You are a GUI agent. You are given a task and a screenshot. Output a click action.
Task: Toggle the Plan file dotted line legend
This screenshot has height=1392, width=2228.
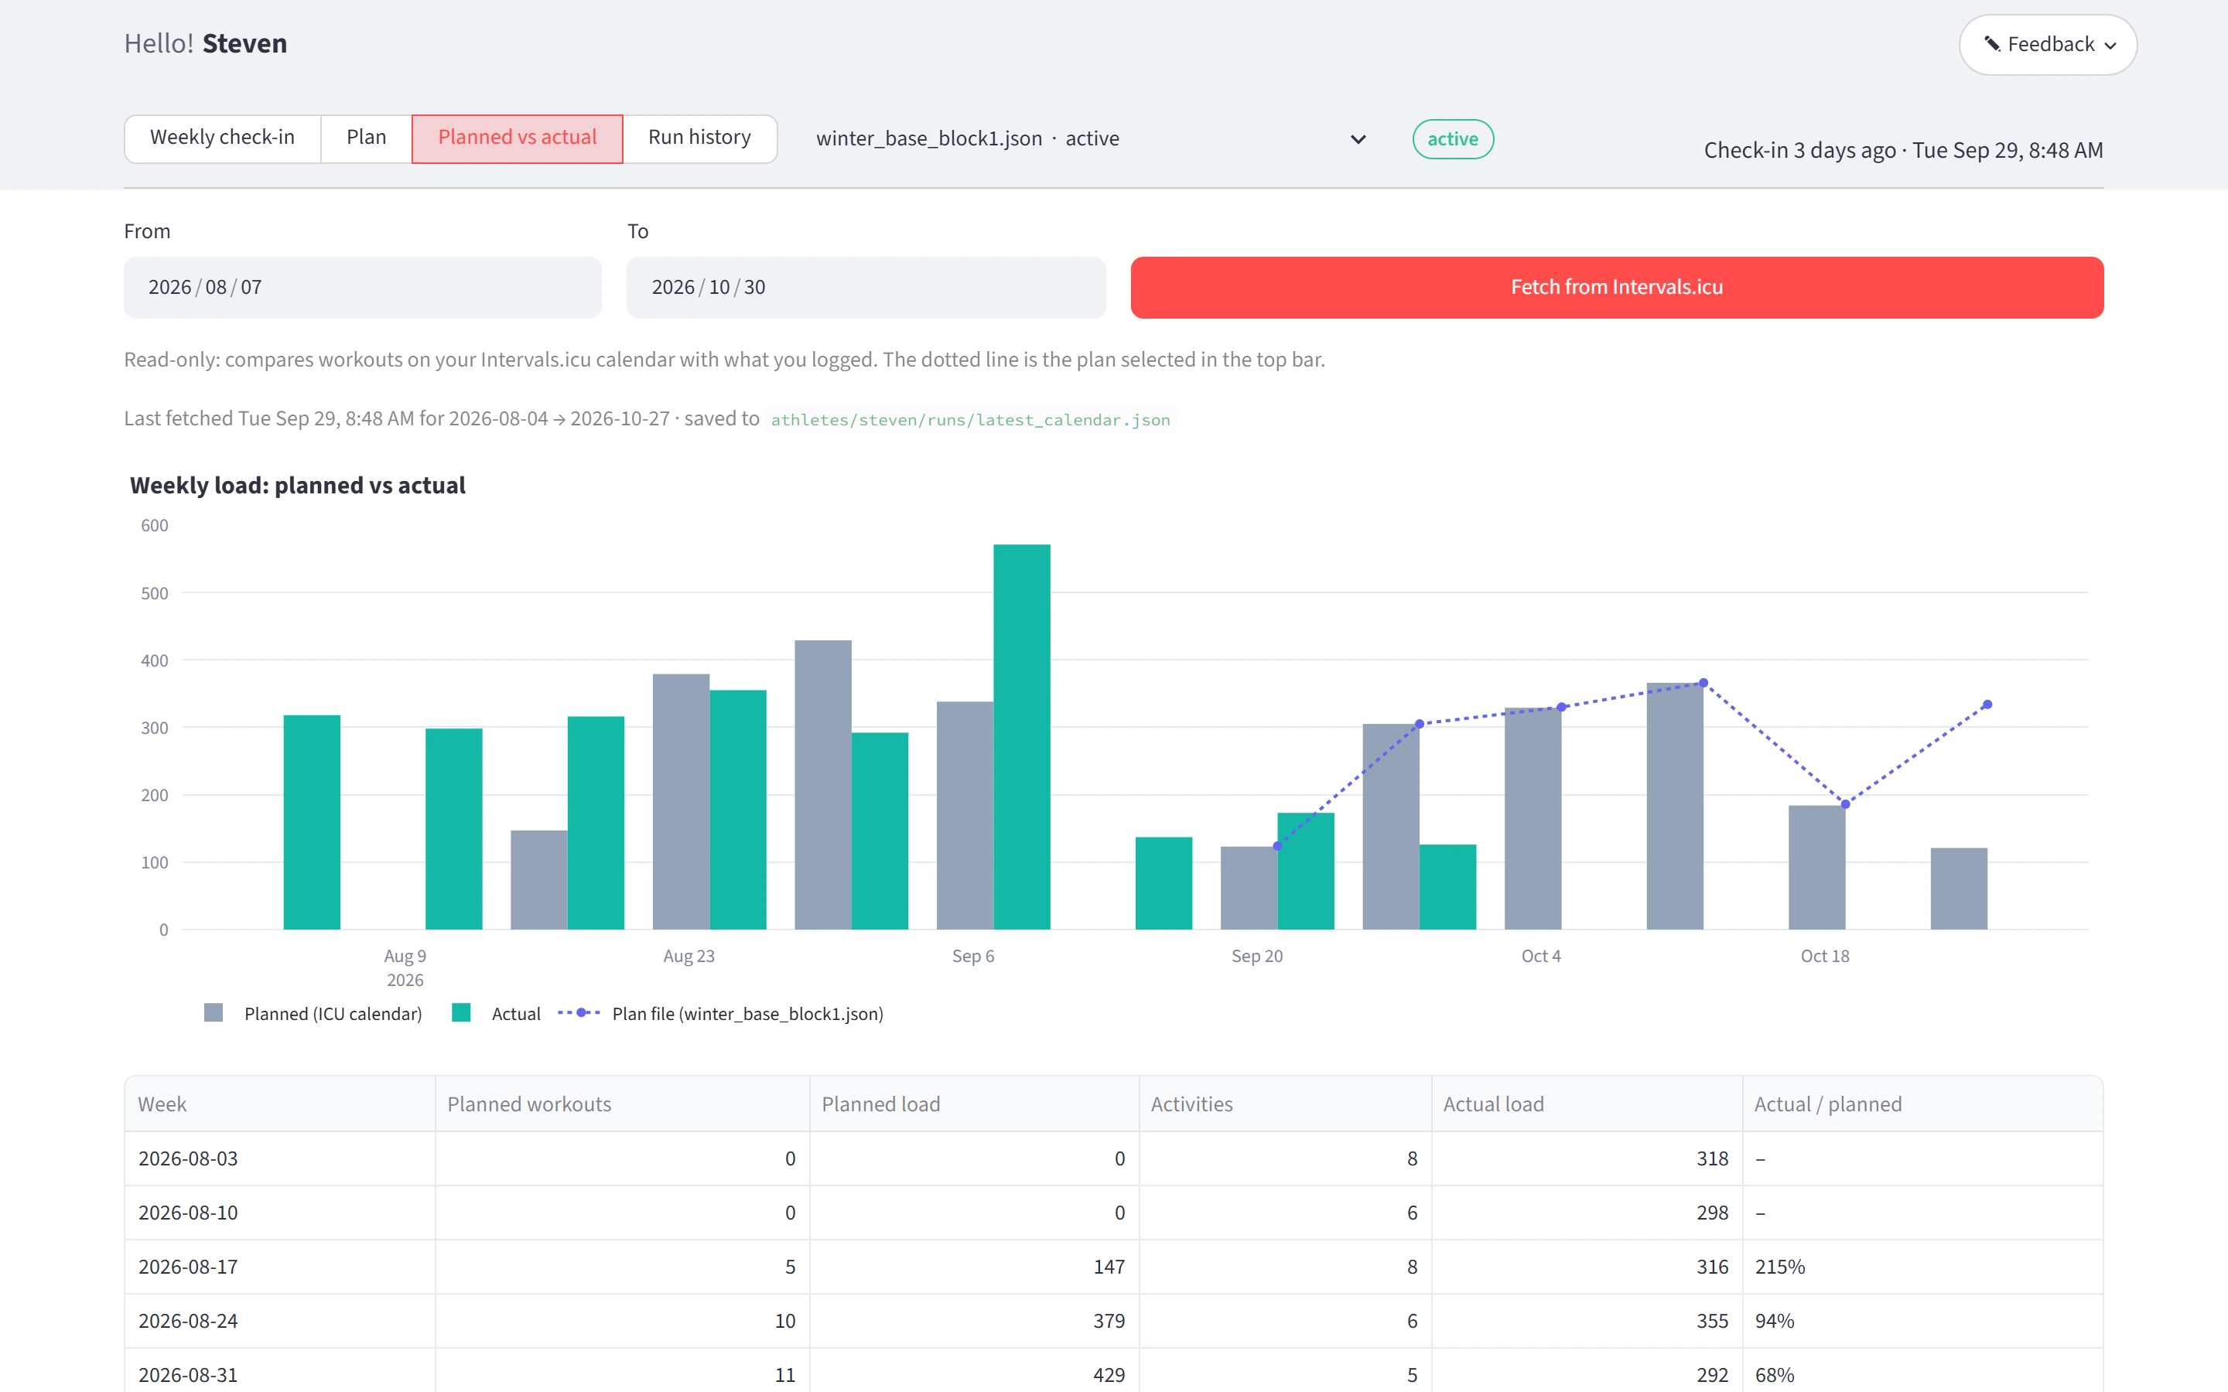click(x=579, y=1013)
